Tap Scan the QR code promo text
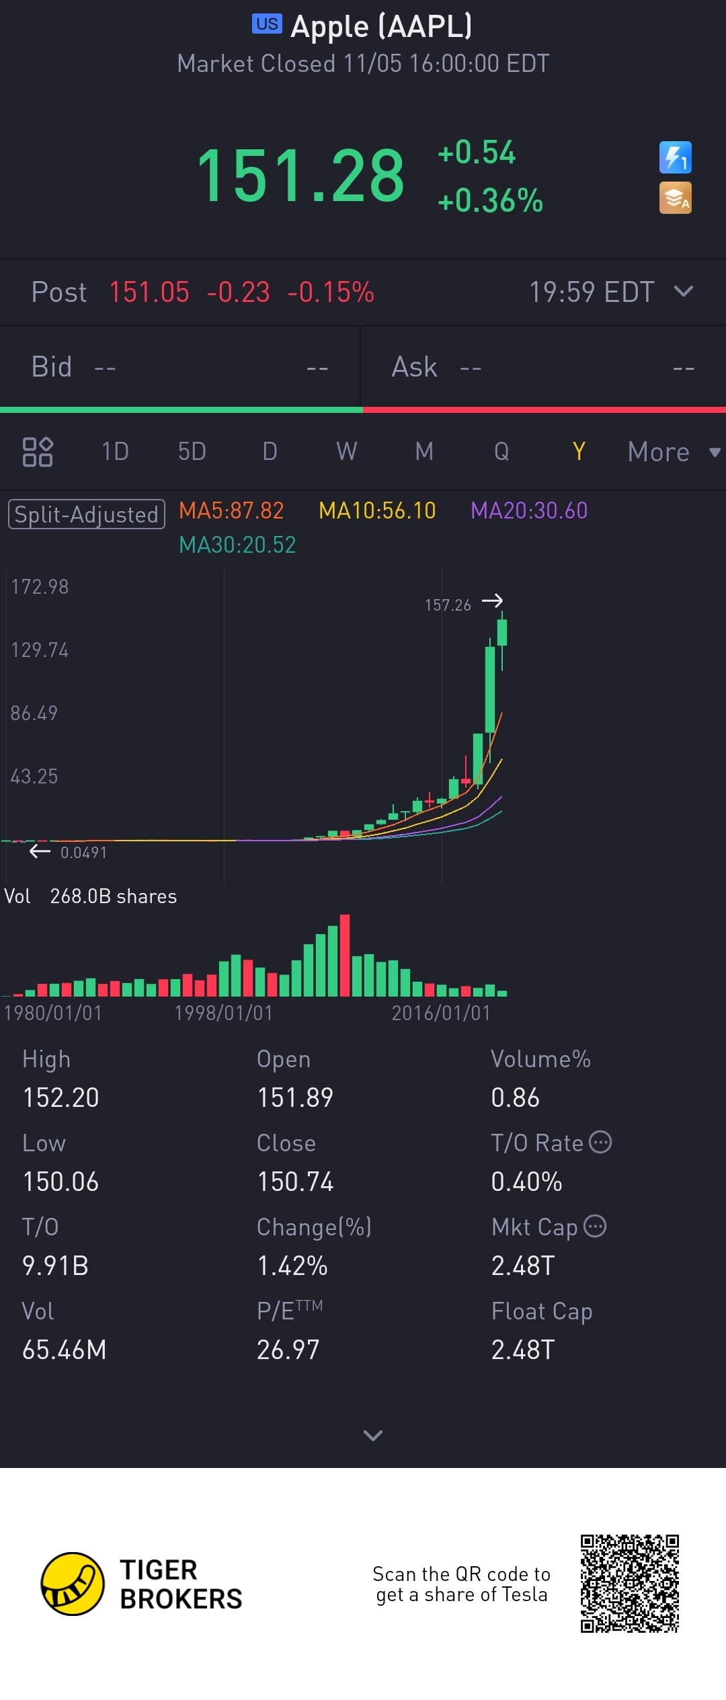726x1700 pixels. pyautogui.click(x=462, y=1584)
